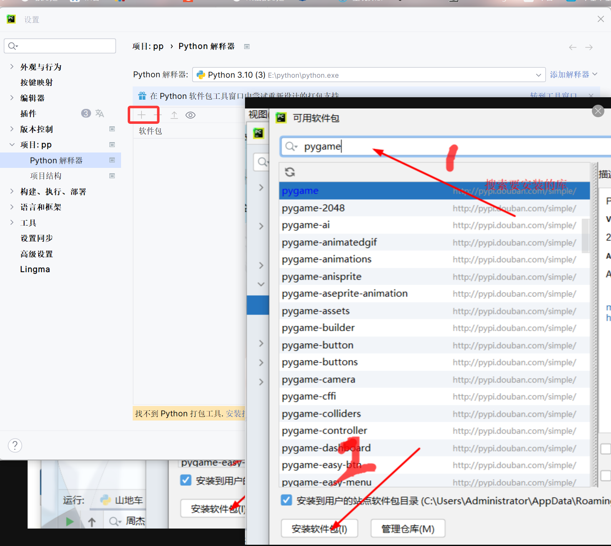Click the up arrow icon in background run panel

(92, 521)
